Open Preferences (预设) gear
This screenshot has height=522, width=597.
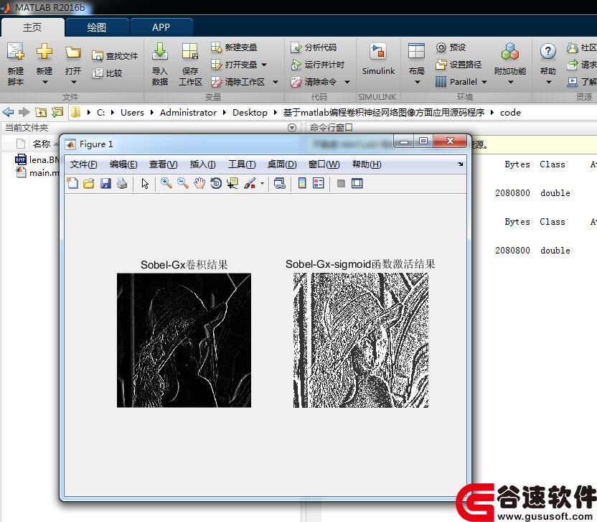(x=451, y=47)
